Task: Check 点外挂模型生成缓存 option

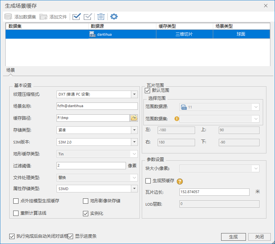Action: point(16,201)
